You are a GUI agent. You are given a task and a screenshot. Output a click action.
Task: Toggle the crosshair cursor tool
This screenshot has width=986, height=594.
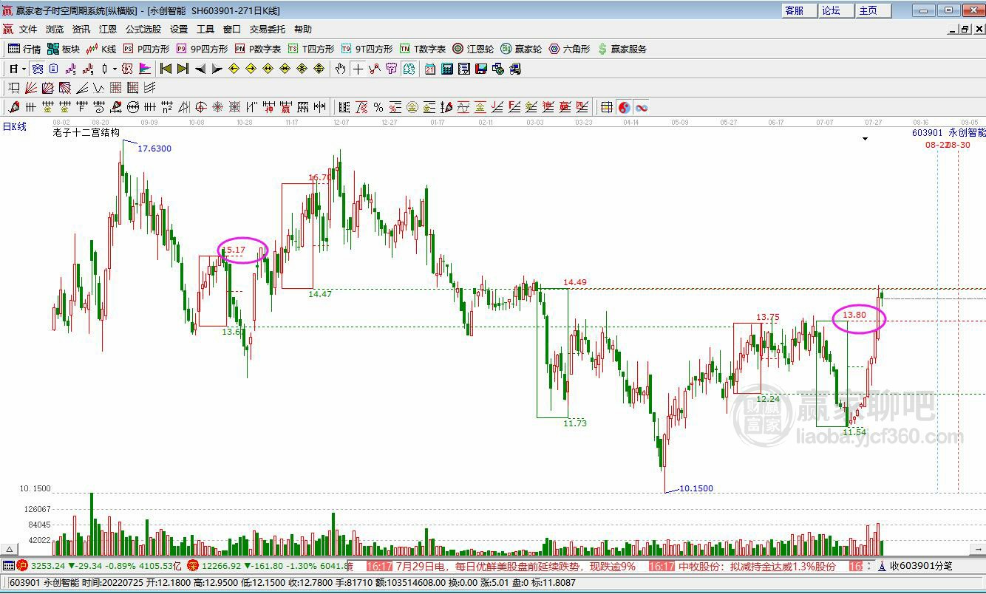[x=358, y=69]
